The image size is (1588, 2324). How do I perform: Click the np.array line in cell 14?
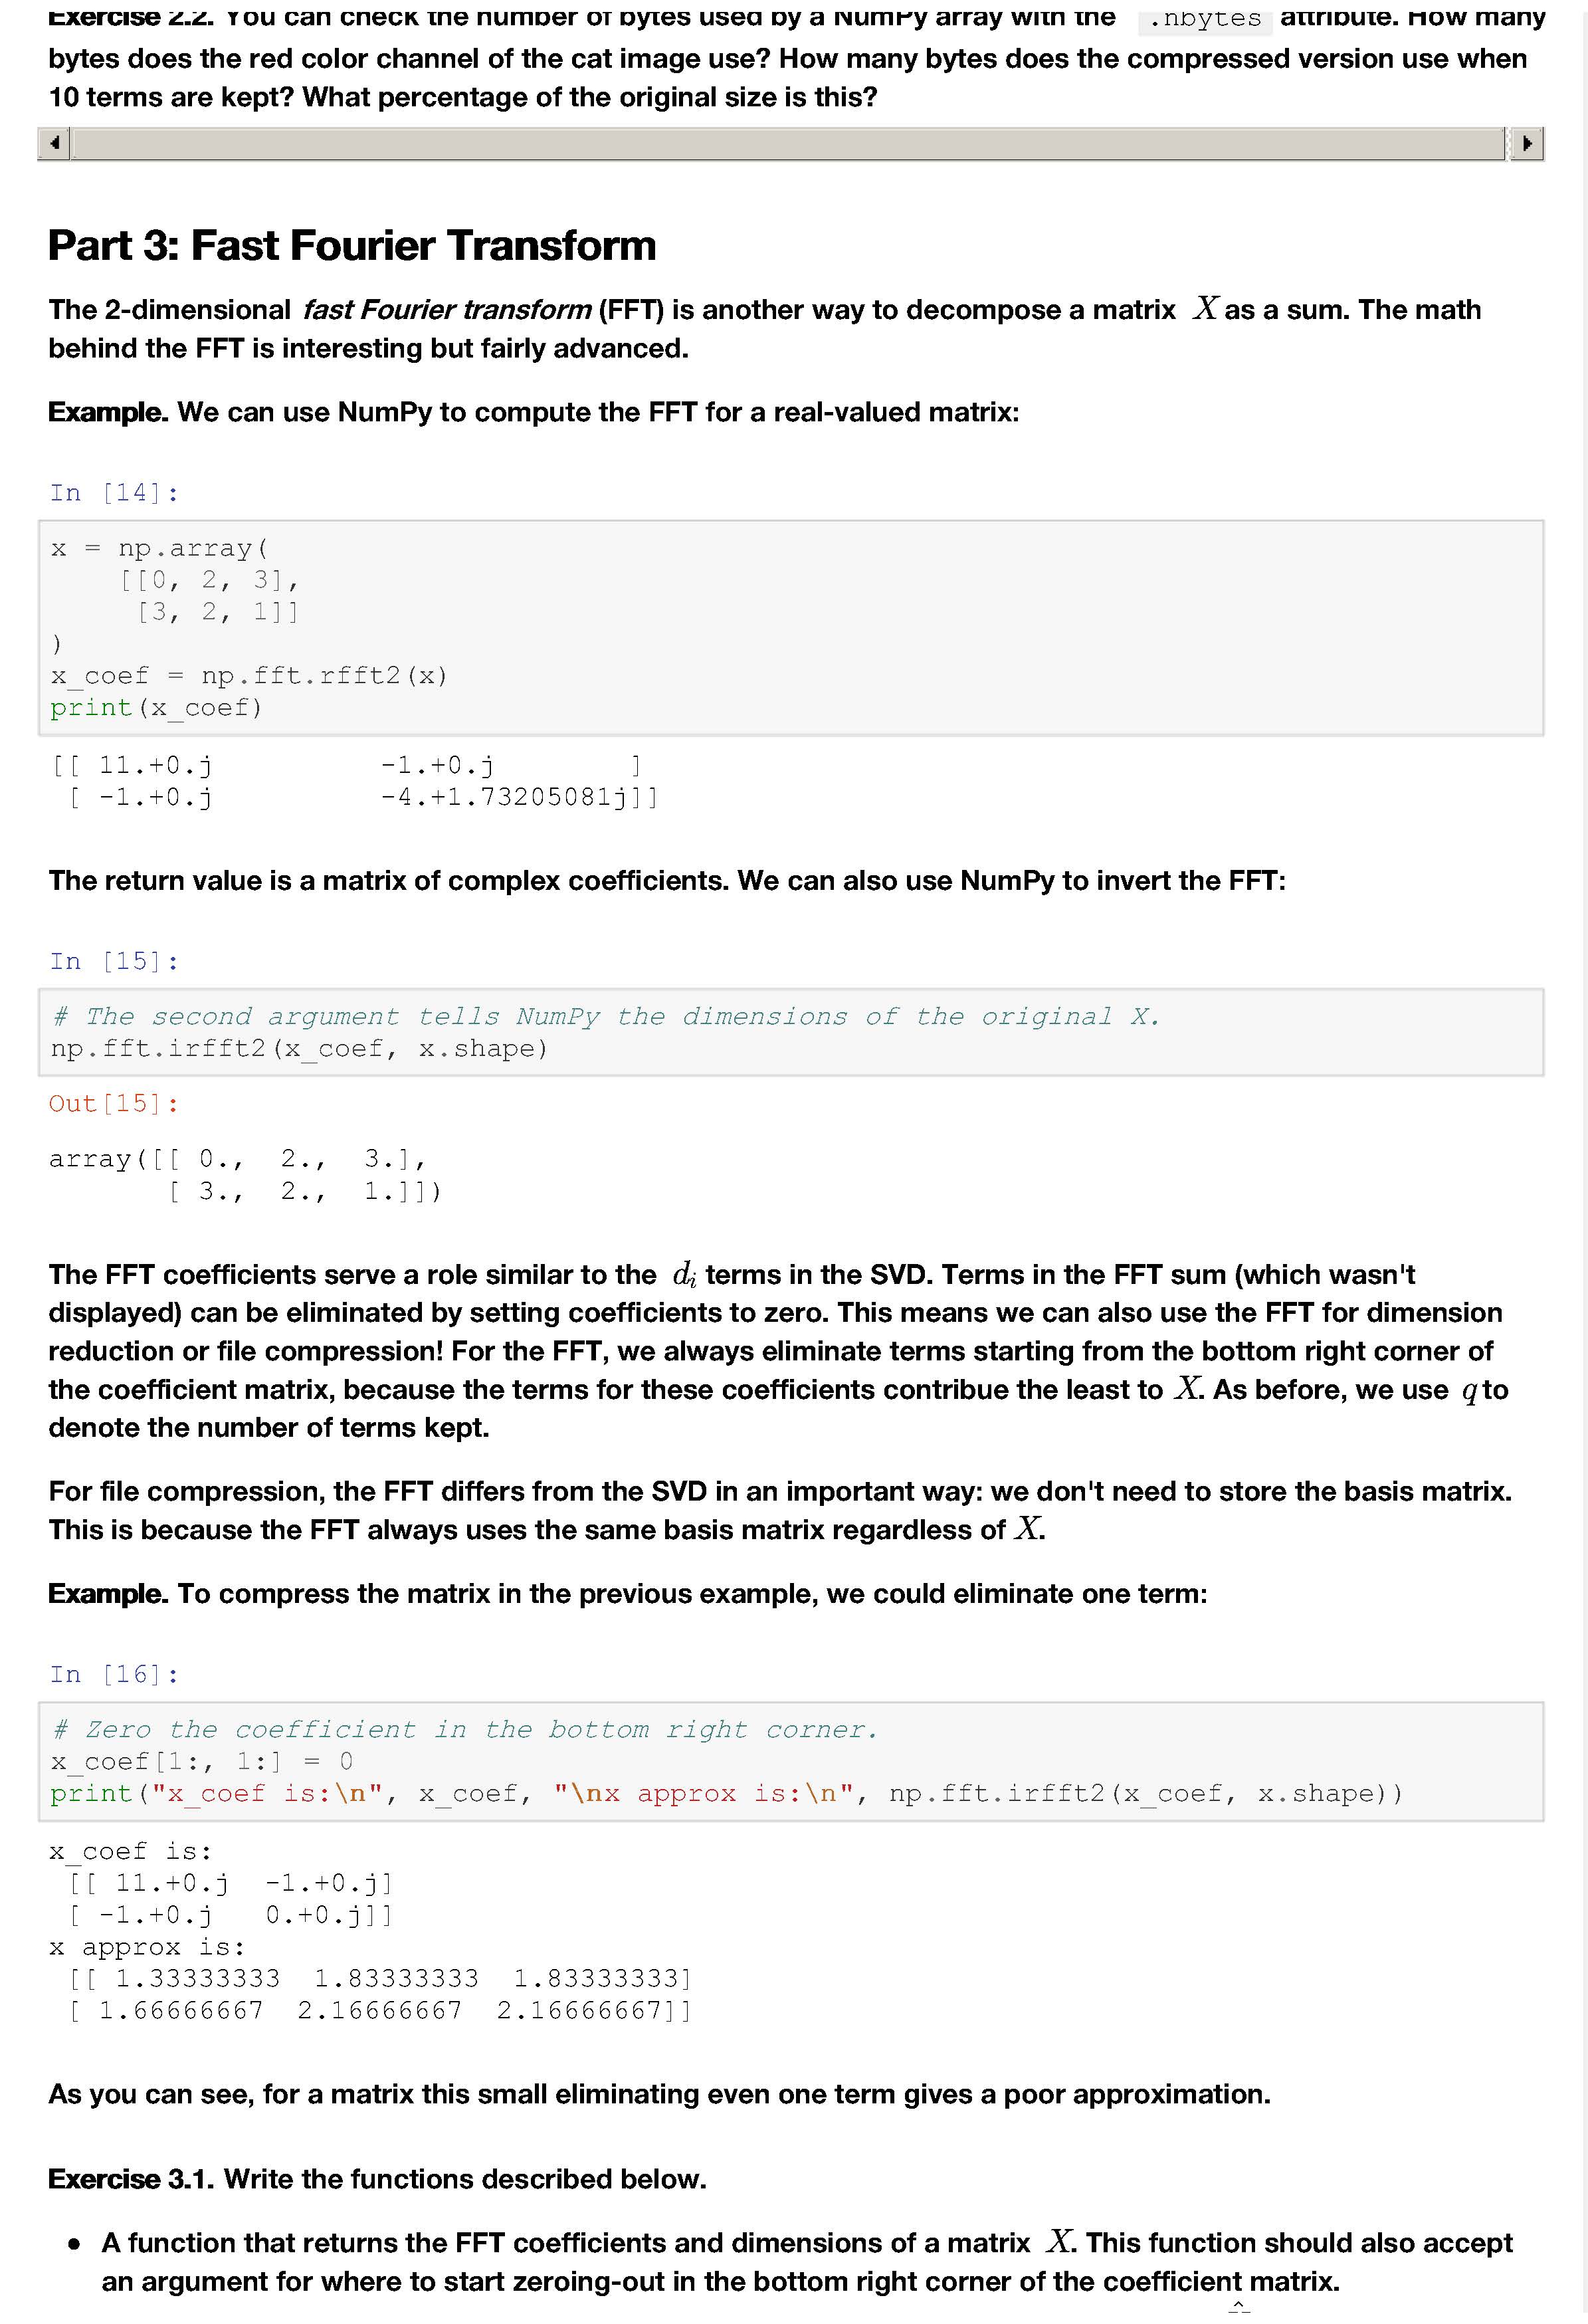point(160,548)
